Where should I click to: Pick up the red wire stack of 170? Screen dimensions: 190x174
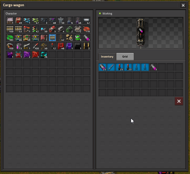86,29
